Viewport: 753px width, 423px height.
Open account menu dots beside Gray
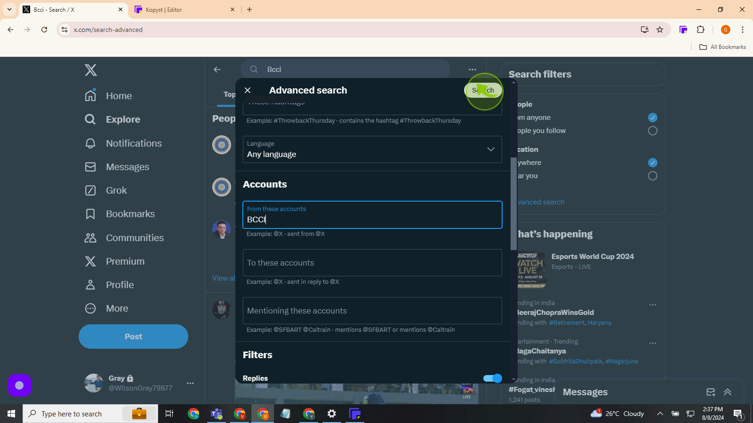coord(190,383)
